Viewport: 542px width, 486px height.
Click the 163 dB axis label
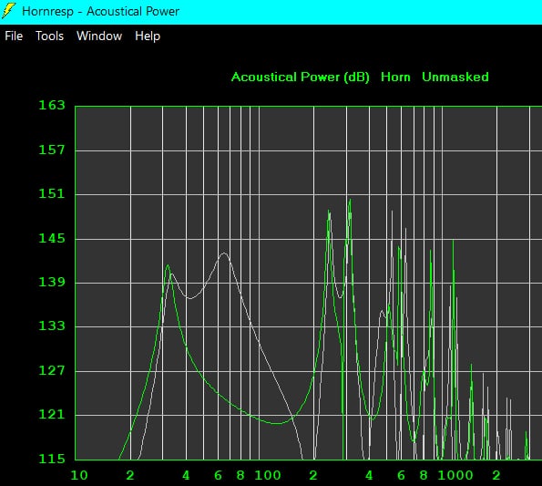pyautogui.click(x=52, y=105)
